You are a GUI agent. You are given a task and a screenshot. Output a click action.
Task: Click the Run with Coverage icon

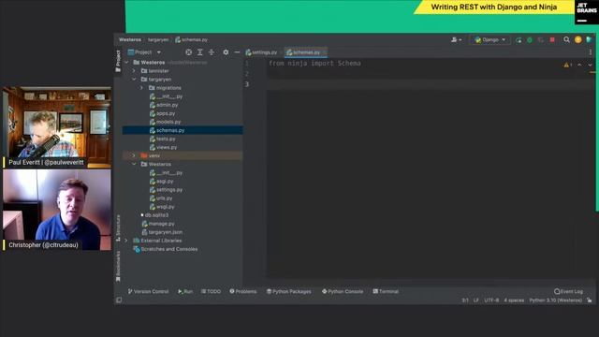pyautogui.click(x=541, y=39)
